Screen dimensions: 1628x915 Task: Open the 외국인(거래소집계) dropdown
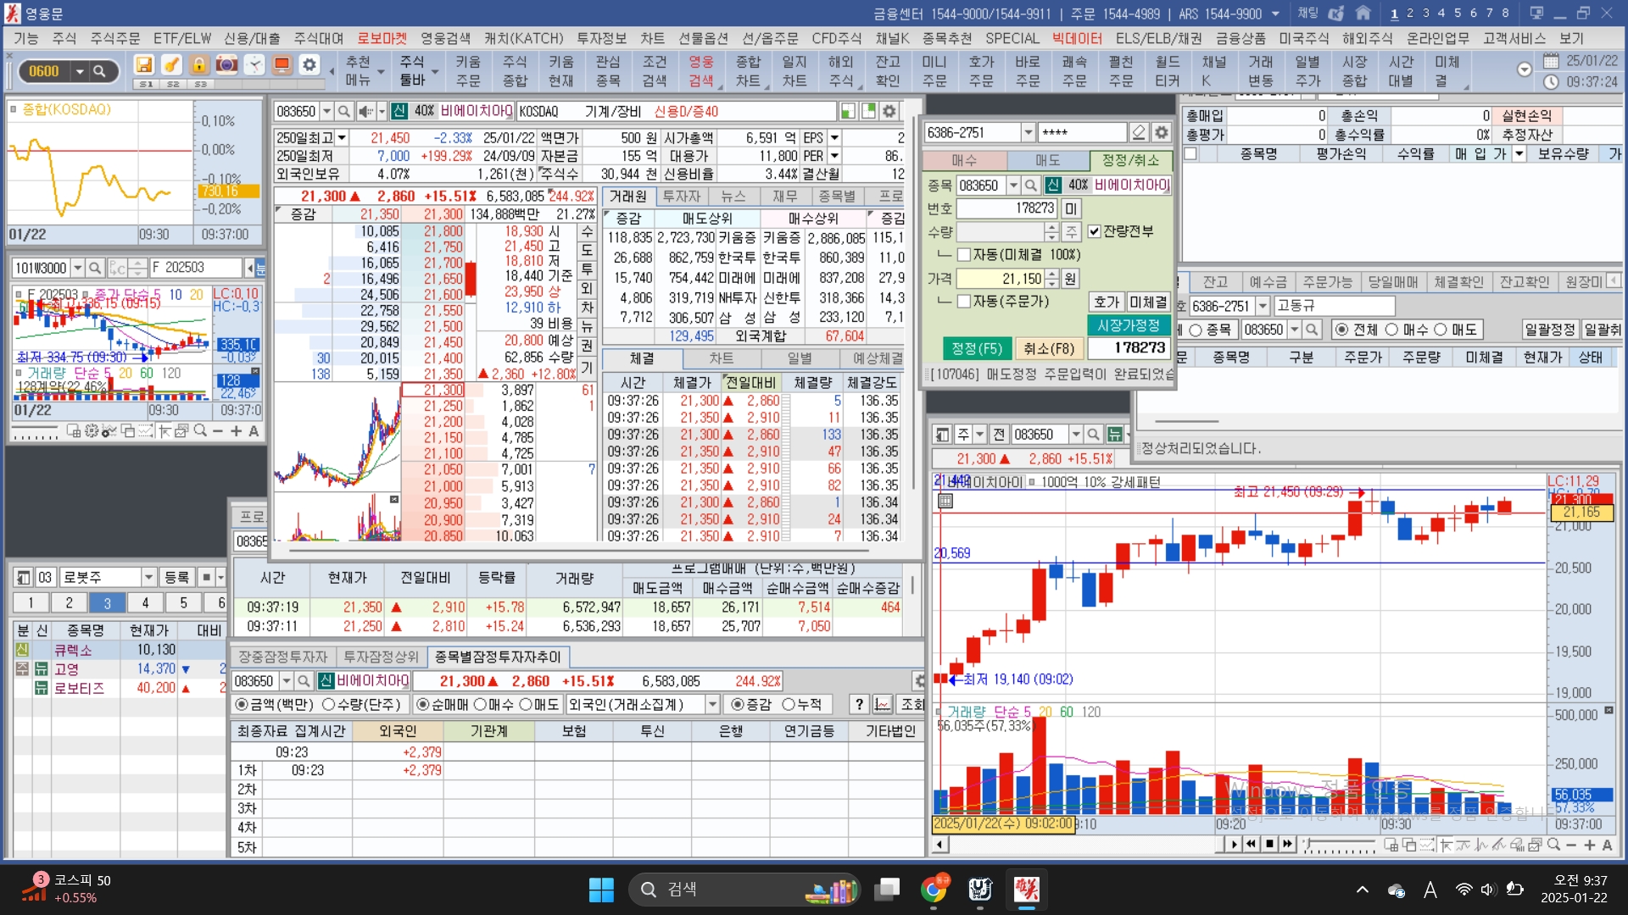712,704
